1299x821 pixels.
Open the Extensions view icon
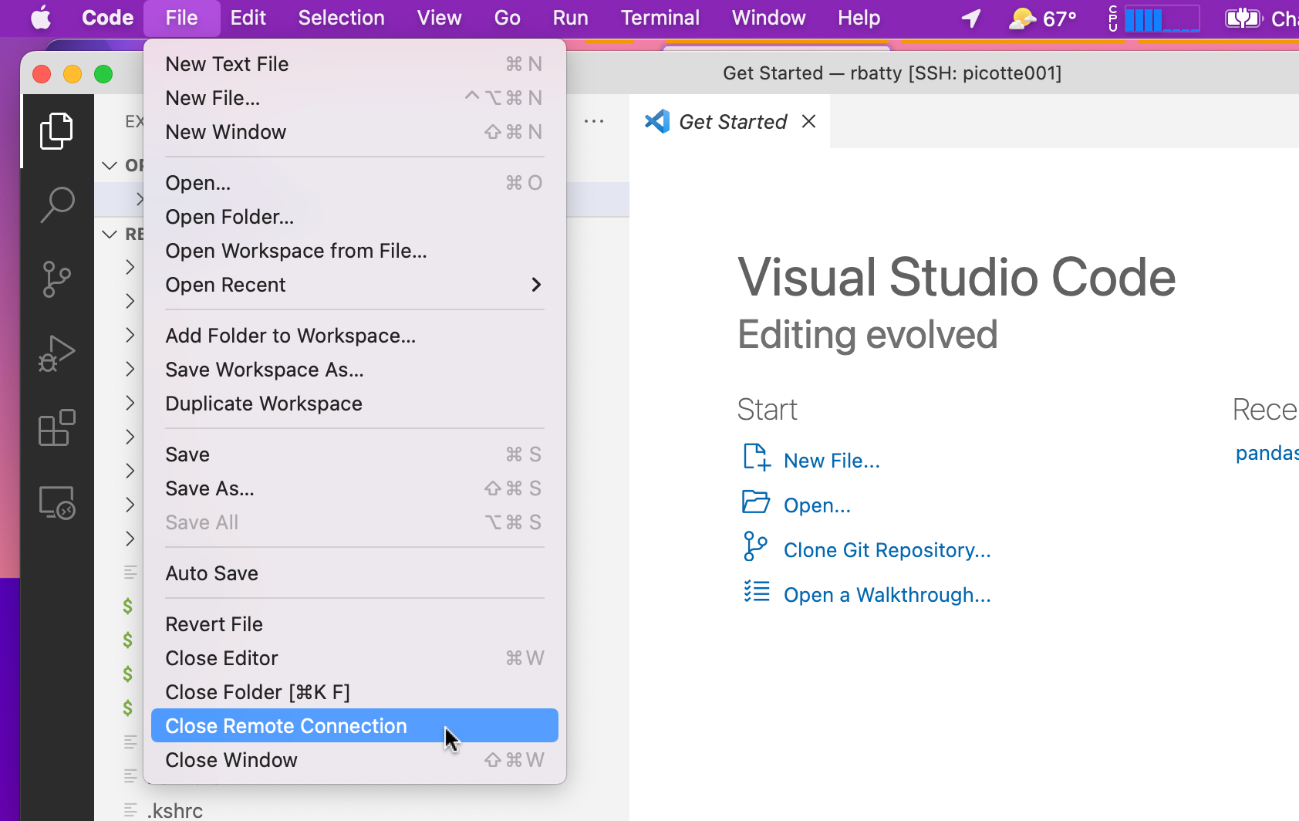57,427
